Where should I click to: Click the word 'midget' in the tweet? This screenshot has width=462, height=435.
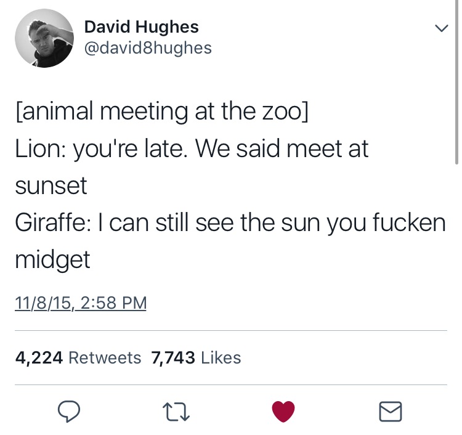[53, 259]
